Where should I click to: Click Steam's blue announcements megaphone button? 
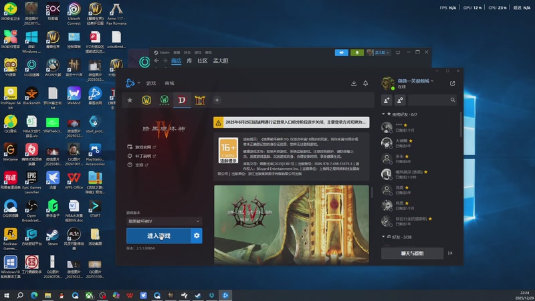(x=342, y=53)
